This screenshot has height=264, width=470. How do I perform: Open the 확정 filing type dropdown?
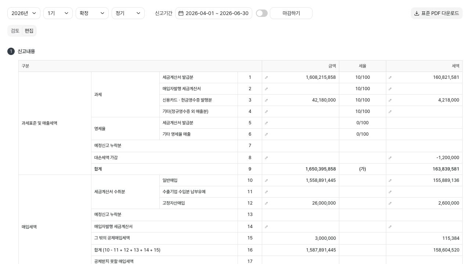[x=92, y=13]
